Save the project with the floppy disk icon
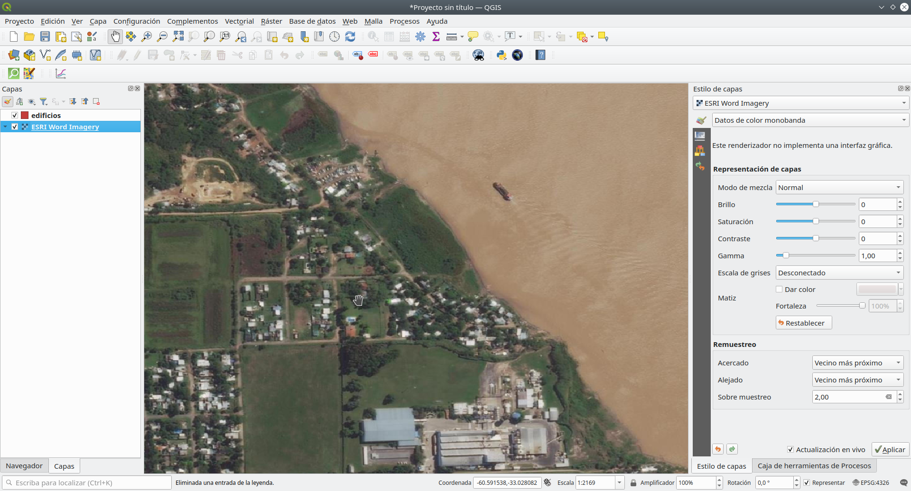Viewport: 911px width, 491px height. pos(45,36)
